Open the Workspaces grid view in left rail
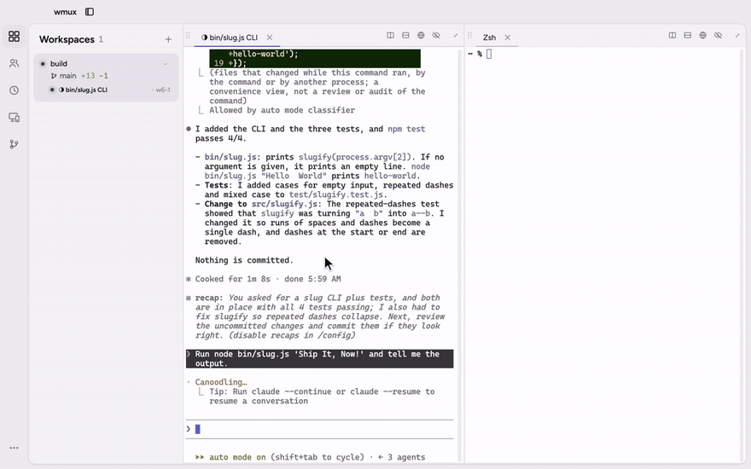 click(x=15, y=37)
